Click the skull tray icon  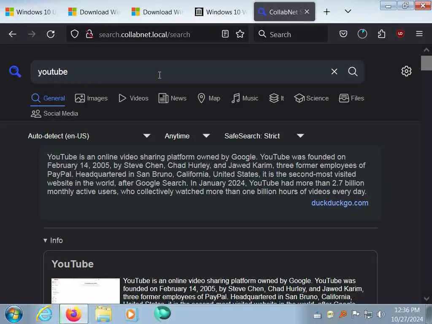[330, 314]
